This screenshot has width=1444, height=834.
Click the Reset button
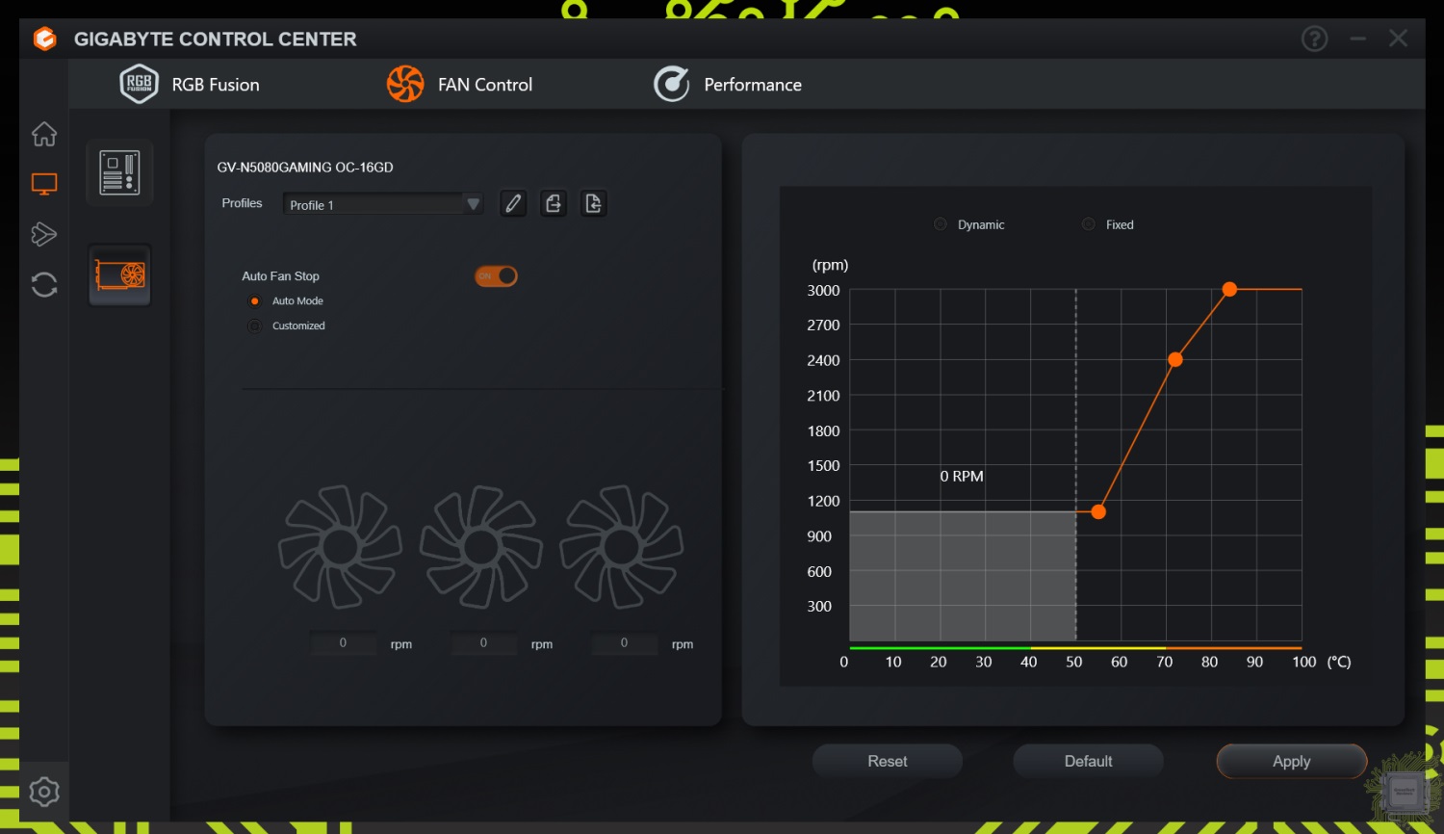tap(887, 761)
